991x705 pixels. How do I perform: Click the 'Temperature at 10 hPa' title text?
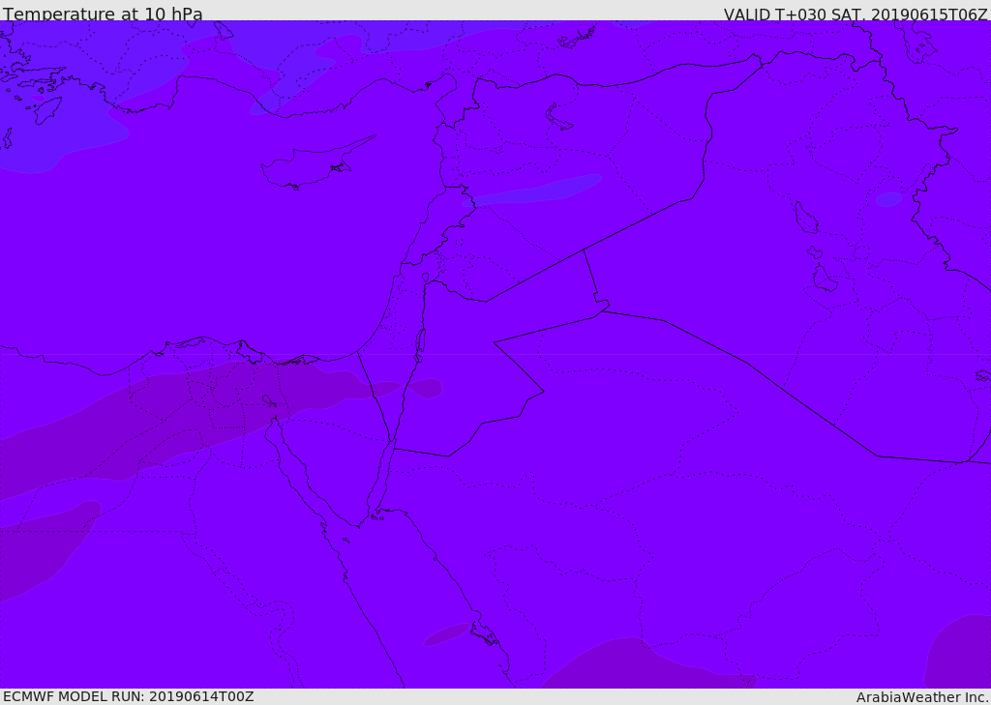pos(103,14)
